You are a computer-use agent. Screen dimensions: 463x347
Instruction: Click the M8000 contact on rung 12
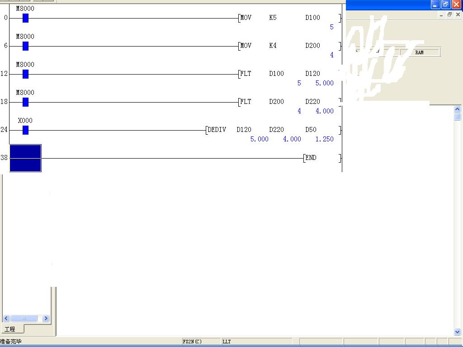pos(25,74)
